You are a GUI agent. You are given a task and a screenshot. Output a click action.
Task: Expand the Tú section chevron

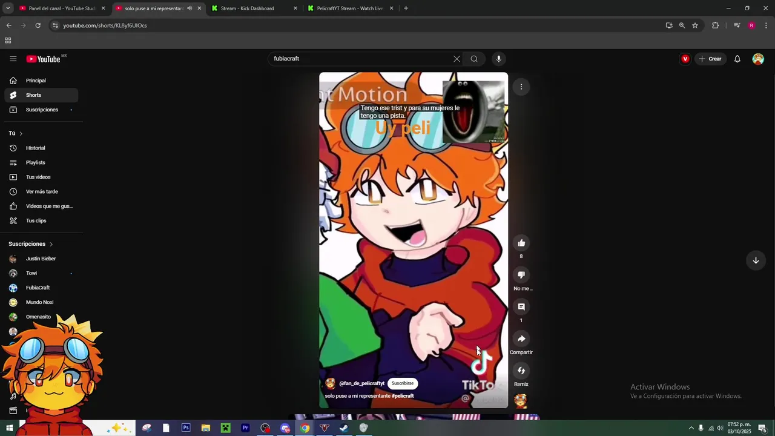click(21, 133)
